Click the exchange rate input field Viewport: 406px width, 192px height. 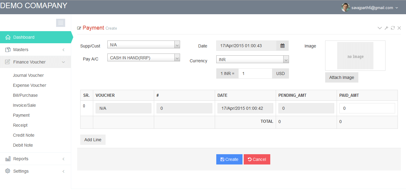[255, 73]
